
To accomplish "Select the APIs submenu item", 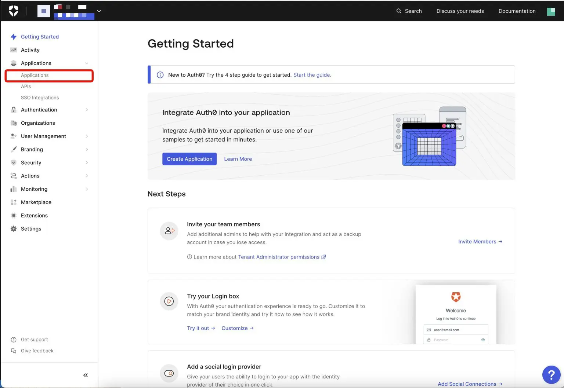I will 26,87.
